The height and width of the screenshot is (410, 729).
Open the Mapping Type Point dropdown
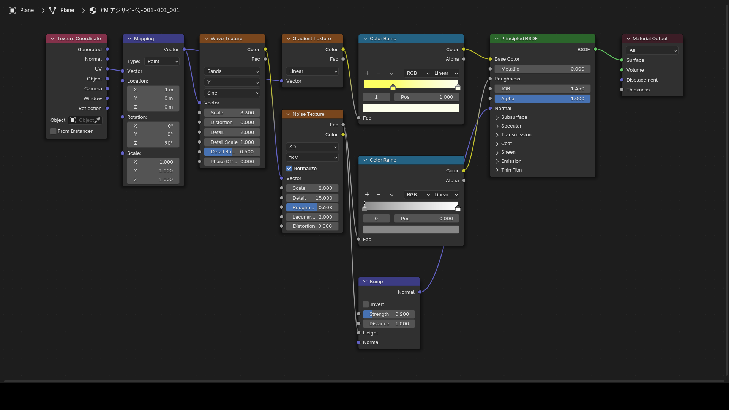(162, 61)
